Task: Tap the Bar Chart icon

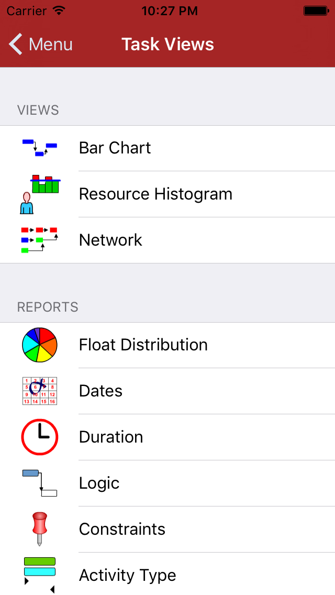Action: (x=40, y=148)
